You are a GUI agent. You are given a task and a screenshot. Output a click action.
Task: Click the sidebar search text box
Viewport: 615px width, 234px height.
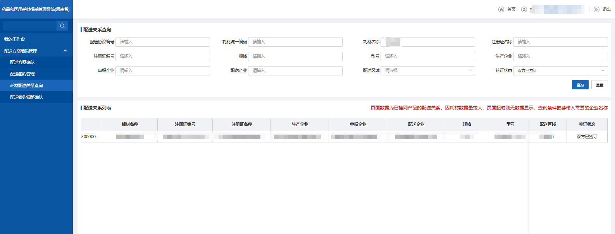(x=29, y=26)
